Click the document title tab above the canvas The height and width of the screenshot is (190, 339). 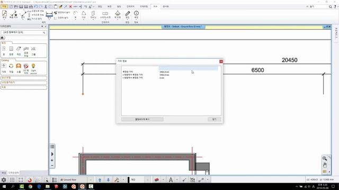(183, 26)
